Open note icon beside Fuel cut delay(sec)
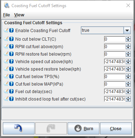 coord(6,91)
